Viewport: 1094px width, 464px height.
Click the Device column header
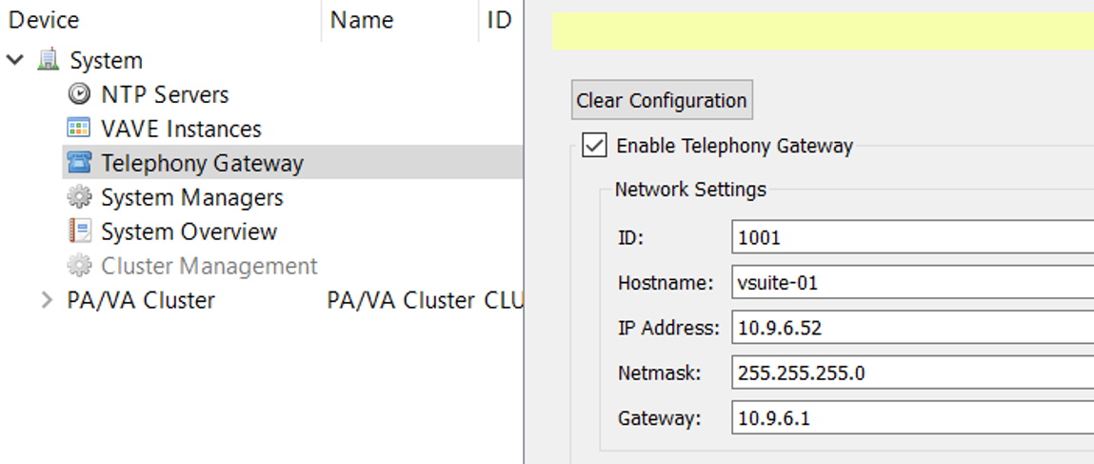point(44,20)
